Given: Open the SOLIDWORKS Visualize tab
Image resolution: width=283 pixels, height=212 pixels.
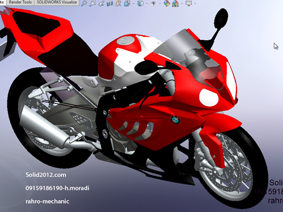Looking at the screenshot, I should tap(57, 2).
